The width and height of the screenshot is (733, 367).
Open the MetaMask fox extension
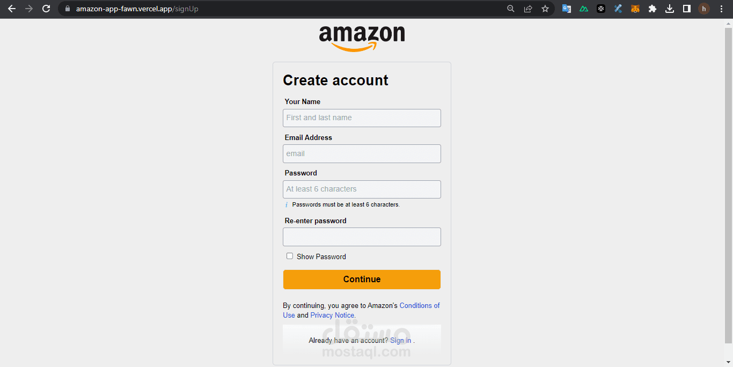[x=635, y=9]
